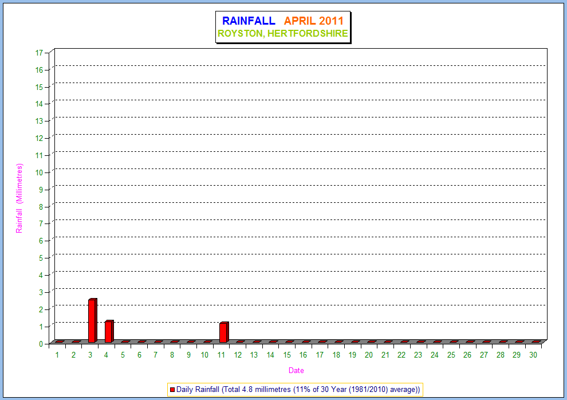Click the y-axis value 8
Viewport: 567px width, 400px height.
pyautogui.click(x=41, y=207)
